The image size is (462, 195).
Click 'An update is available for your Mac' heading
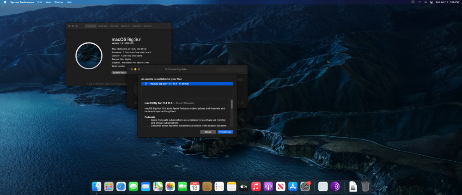[x=161, y=79]
